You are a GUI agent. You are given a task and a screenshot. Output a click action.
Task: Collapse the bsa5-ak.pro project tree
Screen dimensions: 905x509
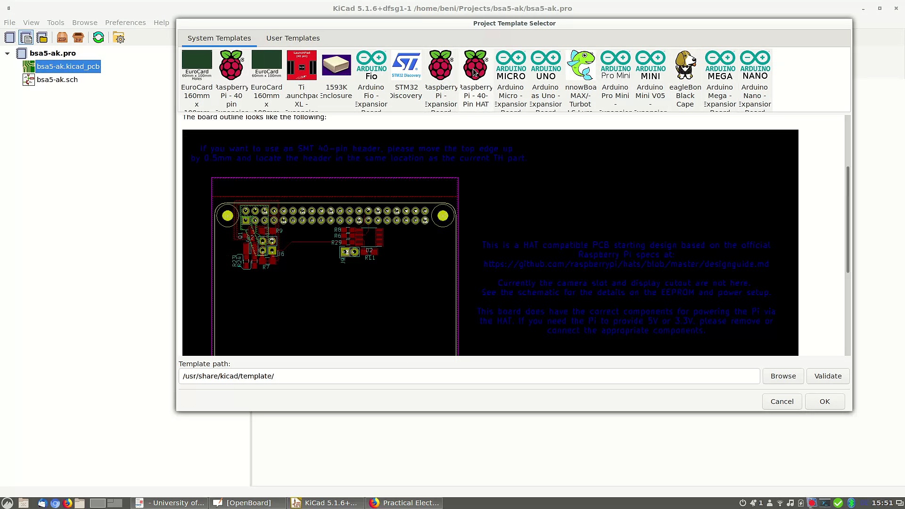pos(8,53)
